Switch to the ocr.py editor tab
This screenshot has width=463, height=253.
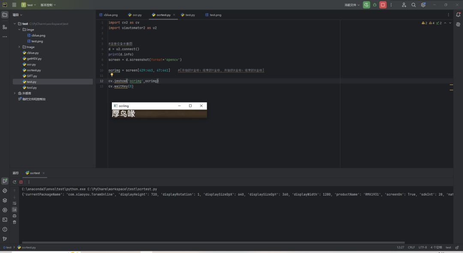tap(136, 15)
